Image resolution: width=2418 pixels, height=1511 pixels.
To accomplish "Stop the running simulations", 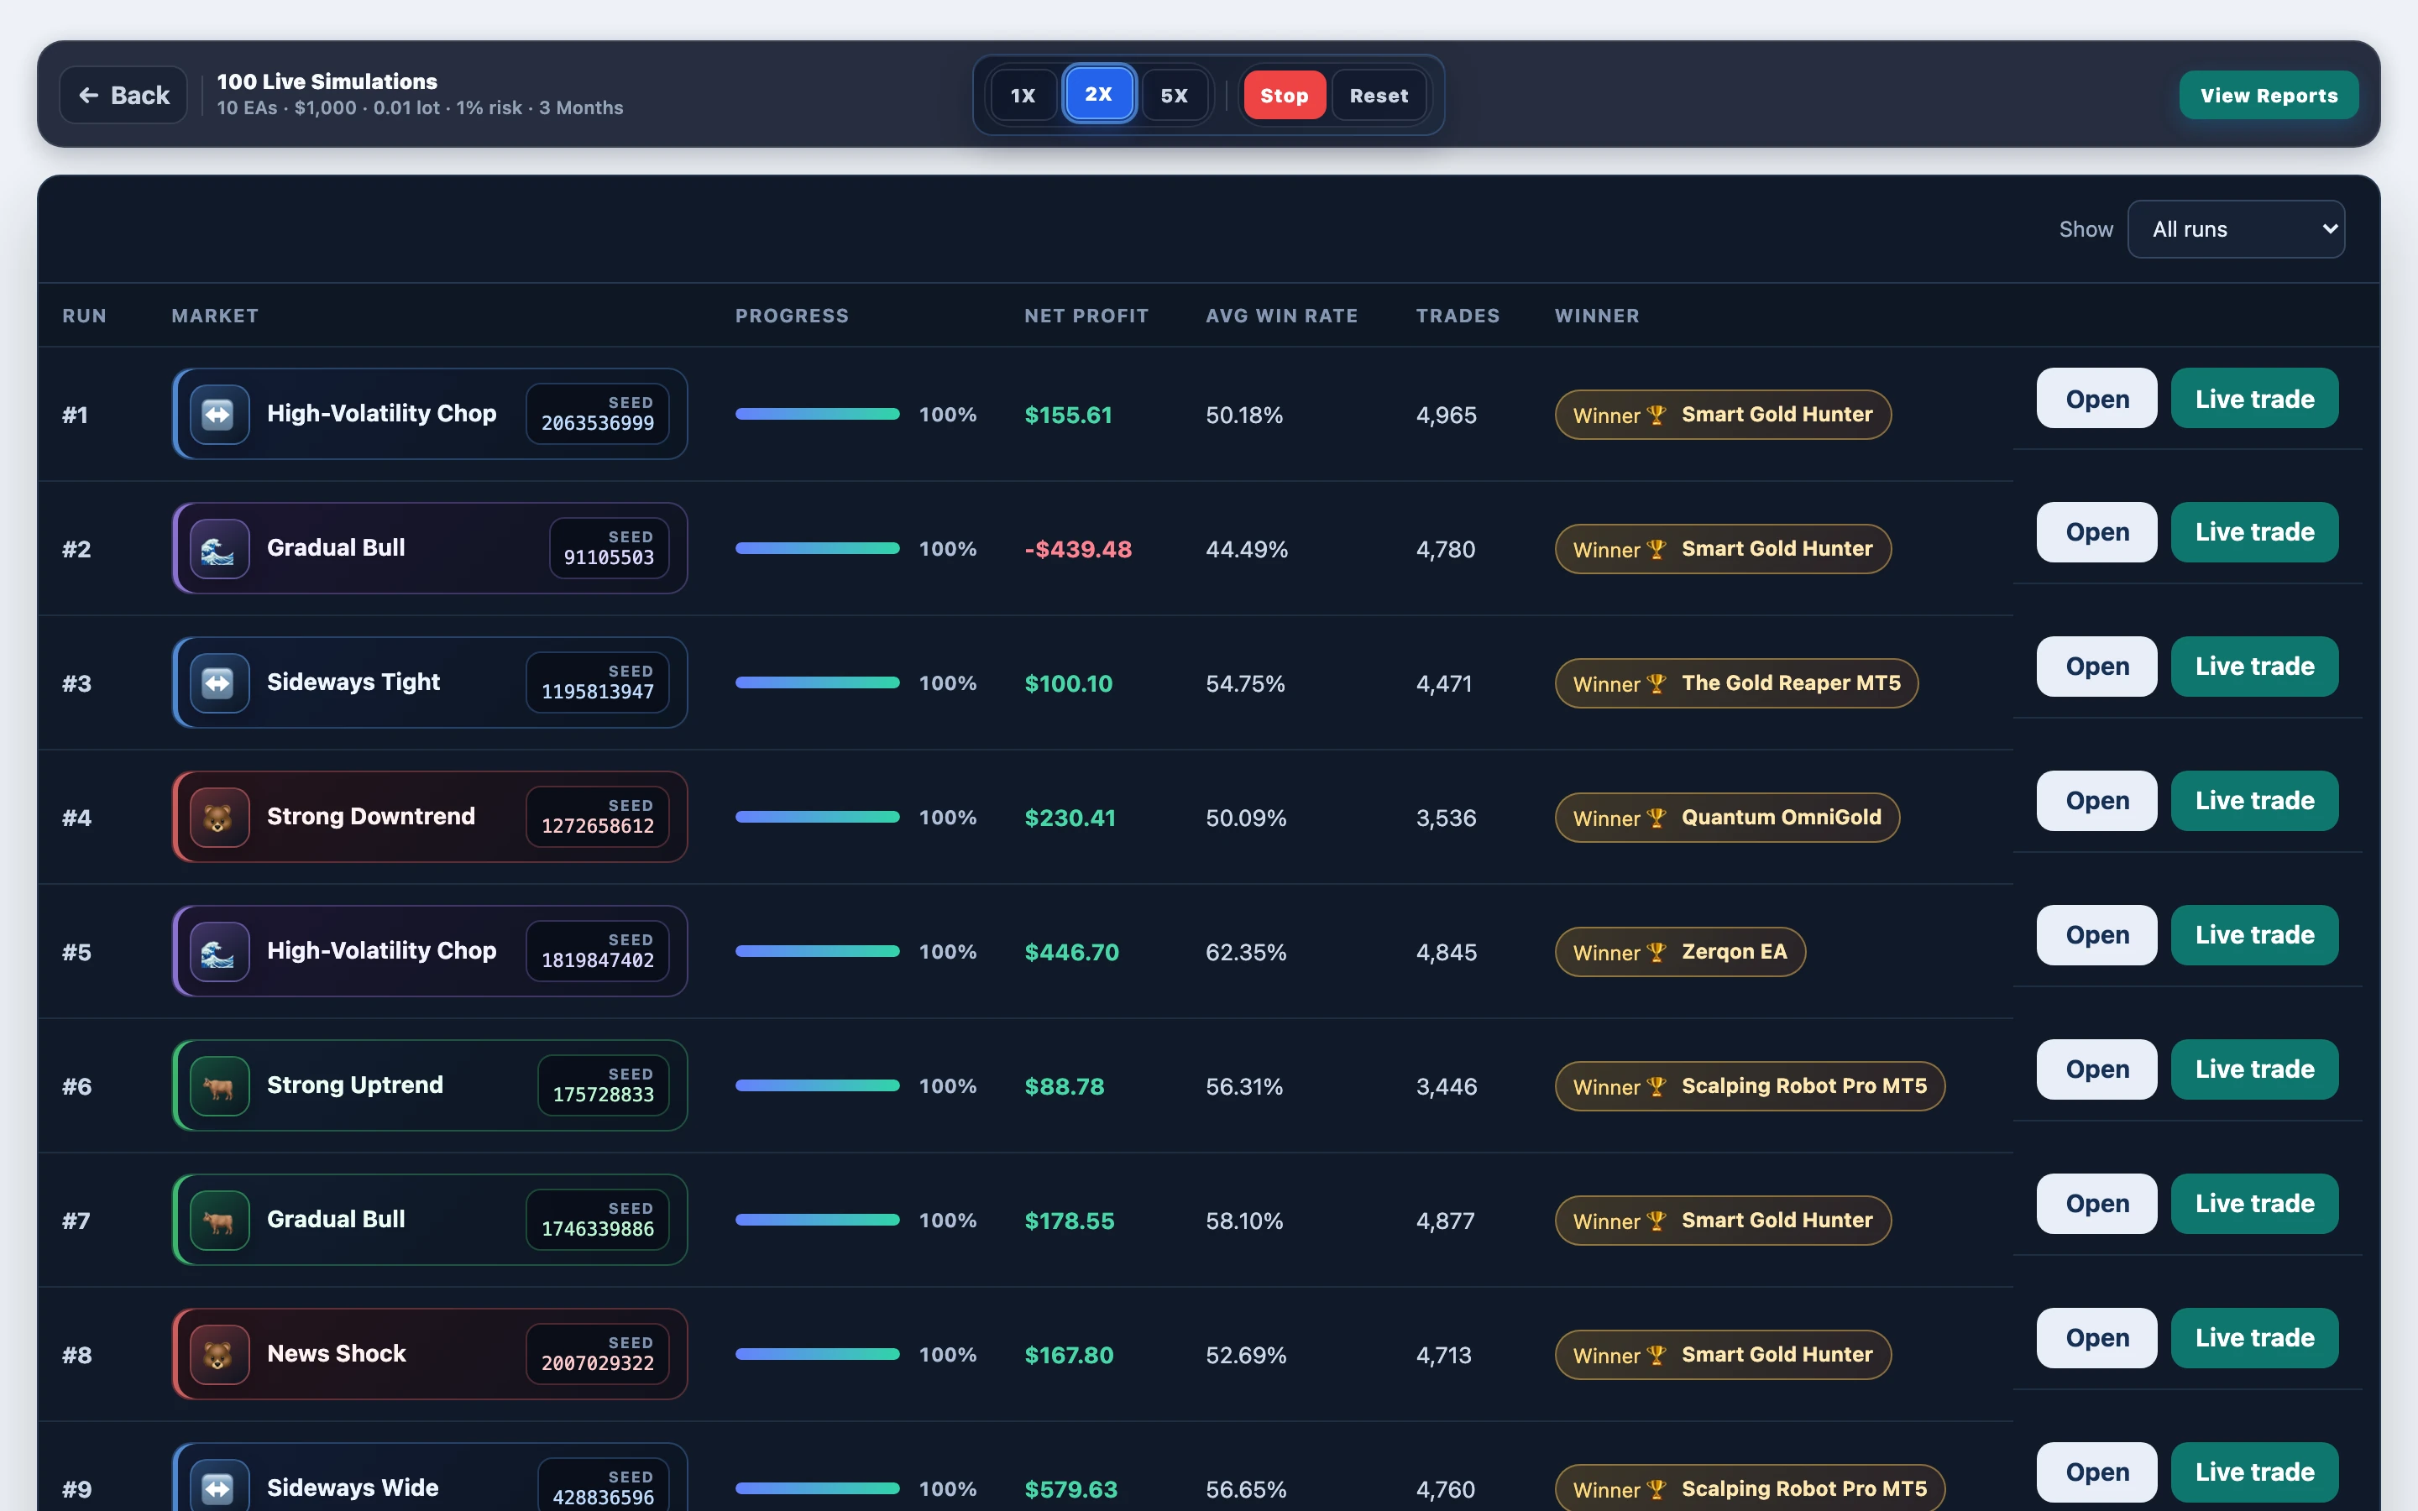I will pos(1284,95).
